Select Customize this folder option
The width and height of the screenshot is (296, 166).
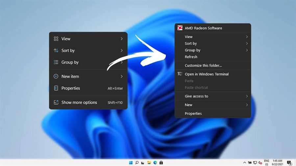(x=203, y=65)
